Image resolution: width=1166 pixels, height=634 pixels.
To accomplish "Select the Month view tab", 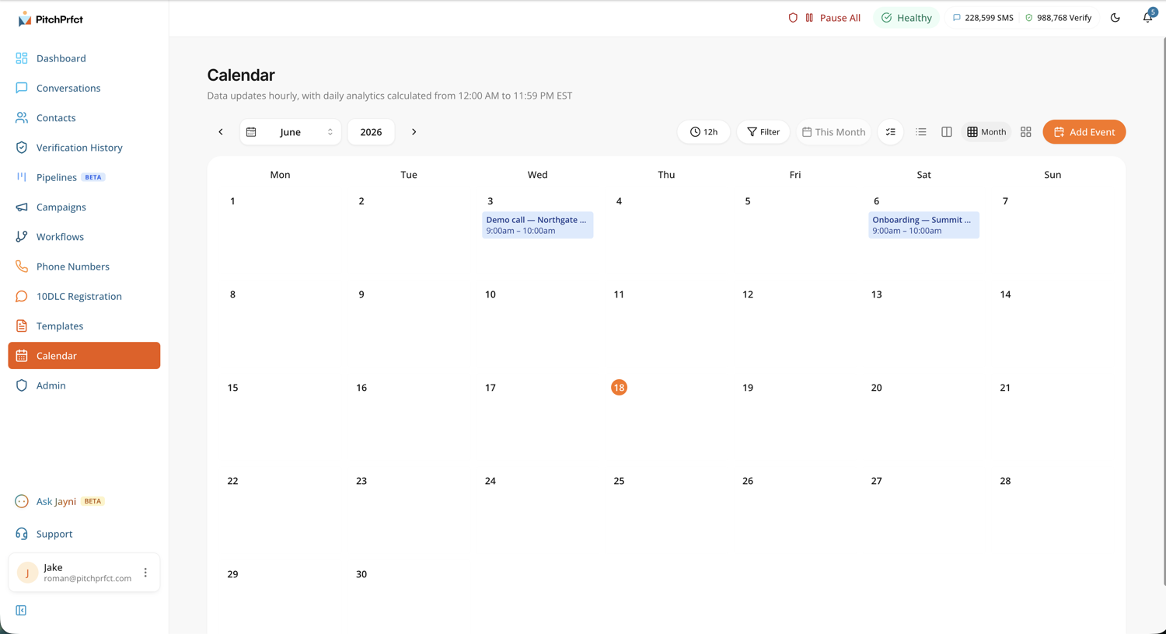I will pyautogui.click(x=986, y=132).
